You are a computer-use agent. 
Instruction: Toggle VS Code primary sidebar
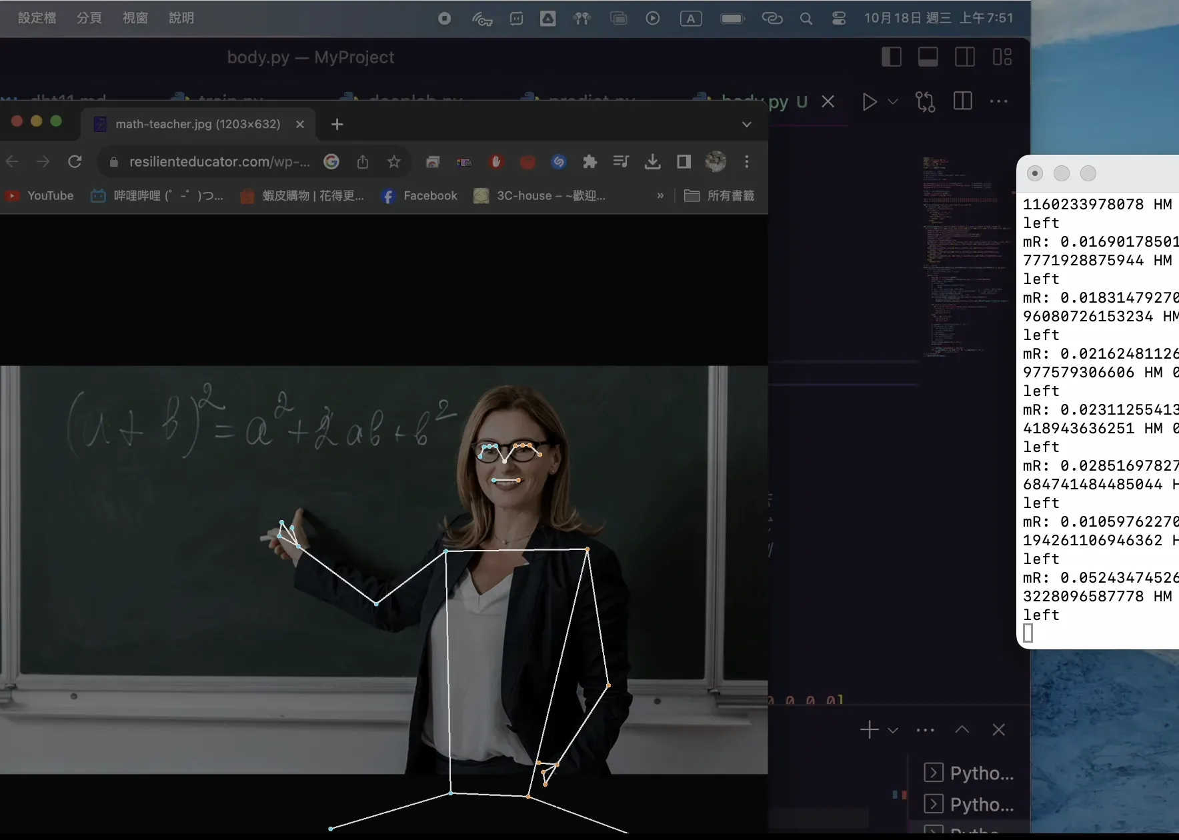click(x=892, y=57)
